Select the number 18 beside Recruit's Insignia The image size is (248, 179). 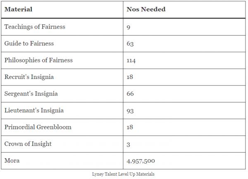[130, 77]
